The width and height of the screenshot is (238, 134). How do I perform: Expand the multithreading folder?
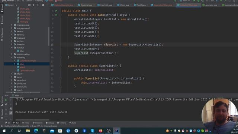point(12,54)
